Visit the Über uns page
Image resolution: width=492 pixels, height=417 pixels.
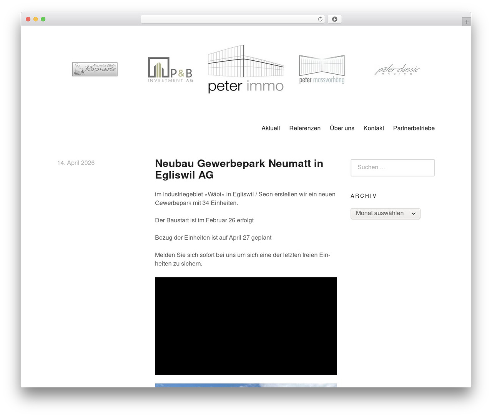342,128
